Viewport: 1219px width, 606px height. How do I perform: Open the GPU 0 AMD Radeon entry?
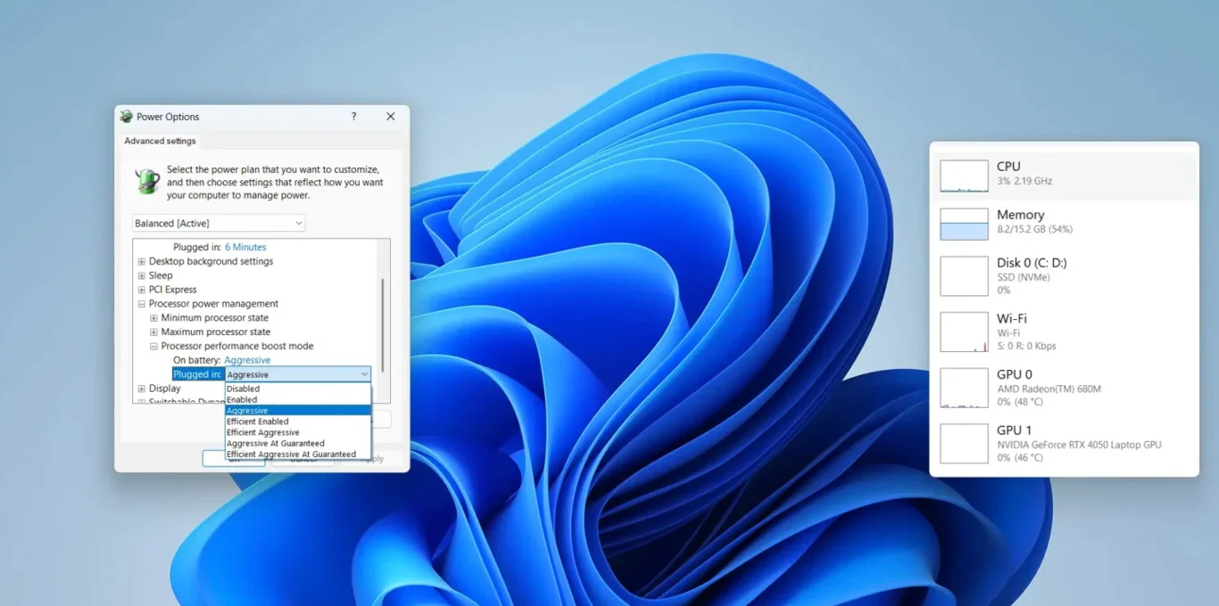tap(1065, 388)
